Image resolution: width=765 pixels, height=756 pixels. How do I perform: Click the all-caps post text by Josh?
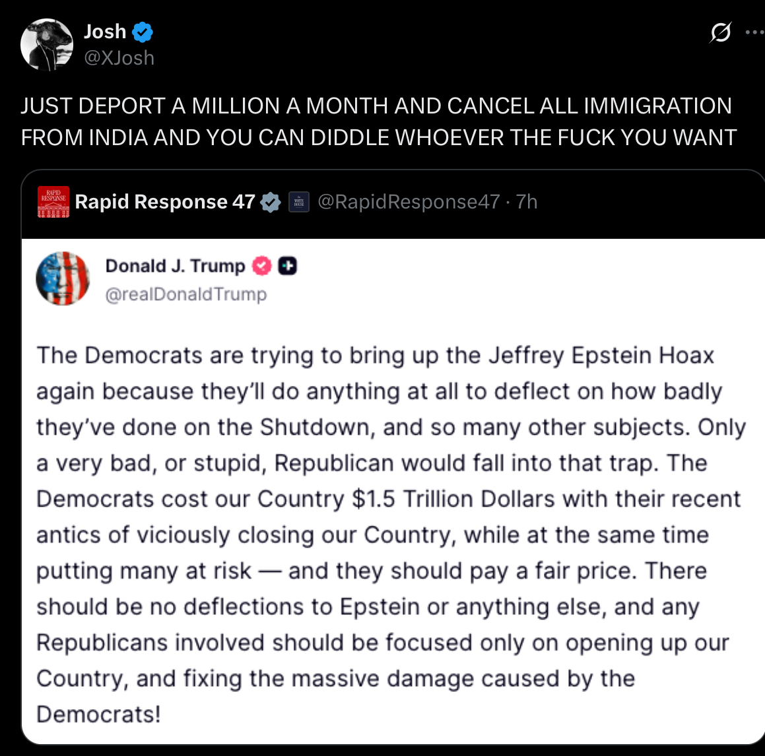tap(378, 121)
